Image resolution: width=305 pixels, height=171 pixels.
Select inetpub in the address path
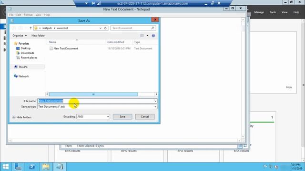pos(47,28)
